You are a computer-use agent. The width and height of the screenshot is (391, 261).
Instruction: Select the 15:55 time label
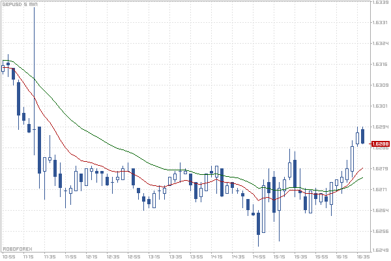(x=321, y=256)
